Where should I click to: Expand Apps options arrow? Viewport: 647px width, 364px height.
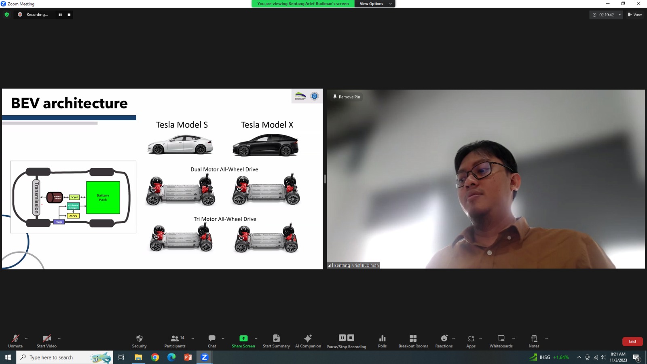(x=480, y=339)
